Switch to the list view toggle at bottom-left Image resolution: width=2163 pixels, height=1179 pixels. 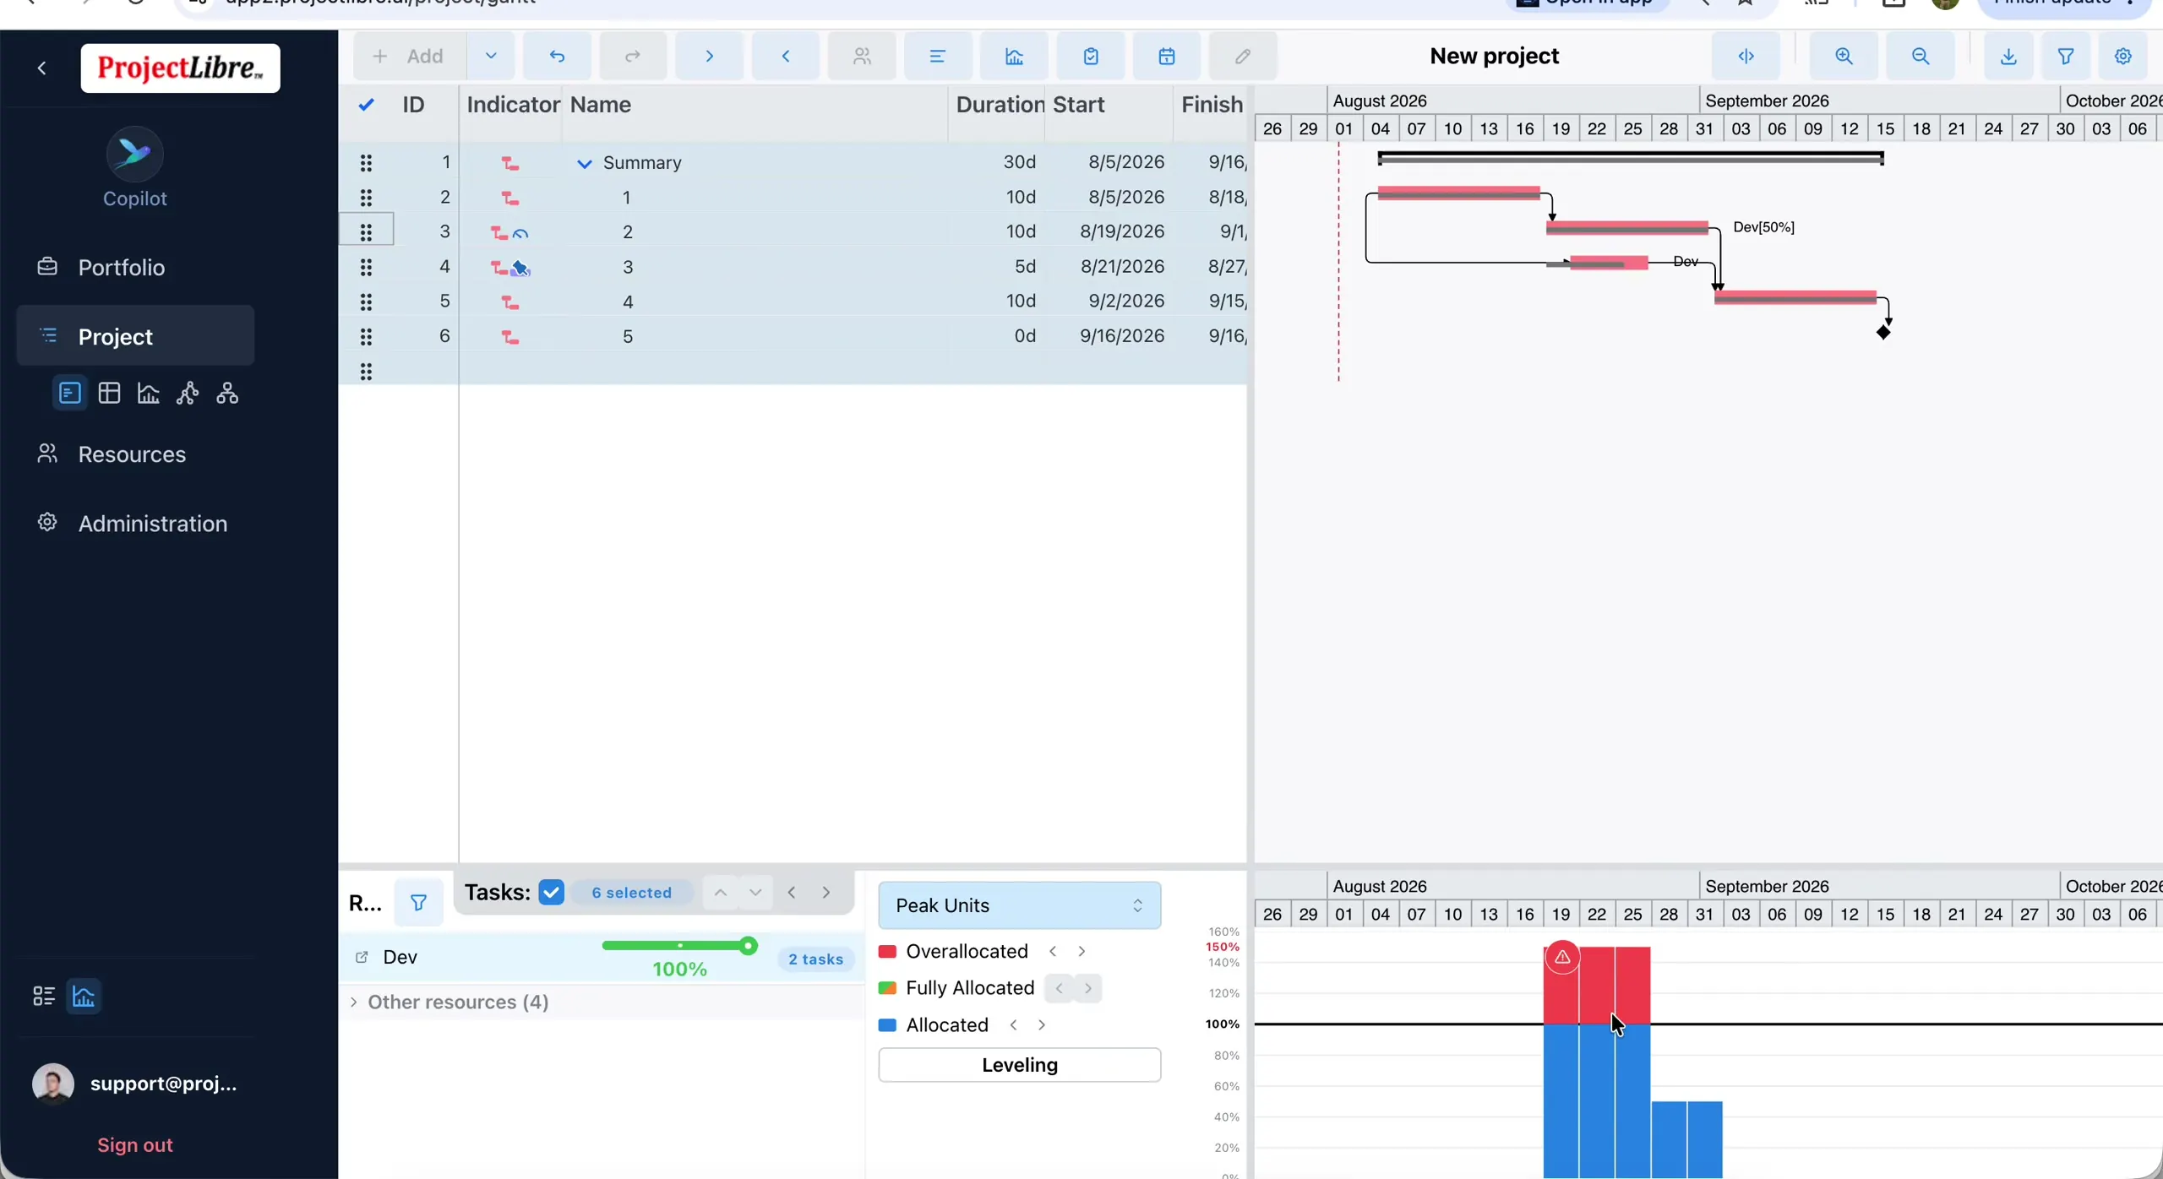click(x=44, y=997)
